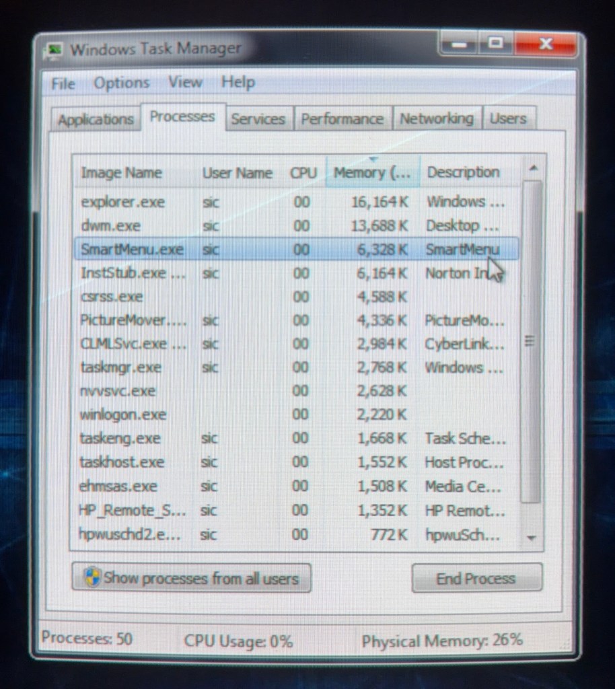The width and height of the screenshot is (615, 689).
Task: Click the Task Manager title bar icon
Action: click(55, 50)
